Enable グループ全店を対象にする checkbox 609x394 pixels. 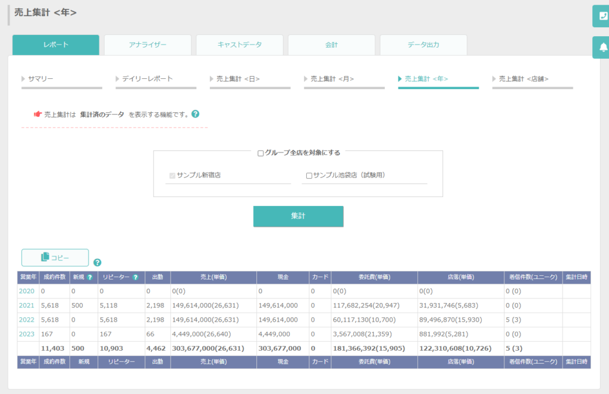click(x=260, y=154)
